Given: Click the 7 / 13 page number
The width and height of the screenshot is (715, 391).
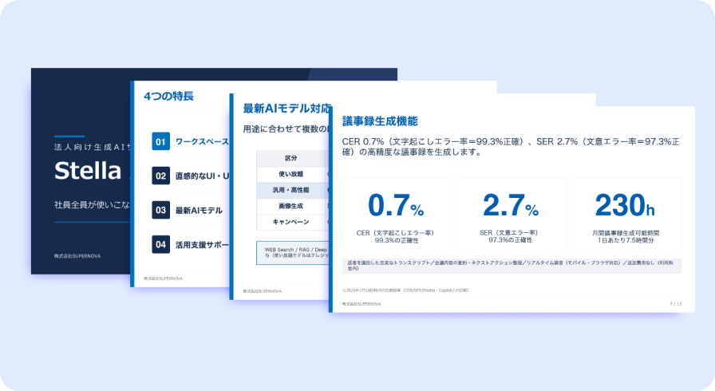Looking at the screenshot, I should pos(675,304).
